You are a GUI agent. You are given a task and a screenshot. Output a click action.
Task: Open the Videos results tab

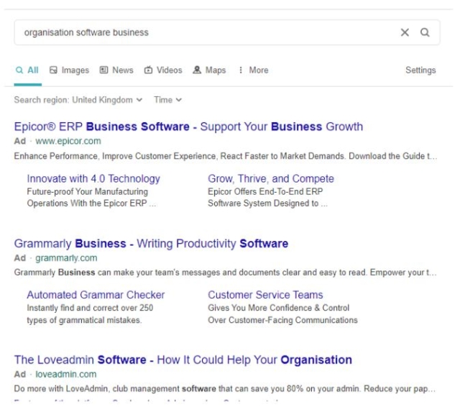pyautogui.click(x=163, y=70)
